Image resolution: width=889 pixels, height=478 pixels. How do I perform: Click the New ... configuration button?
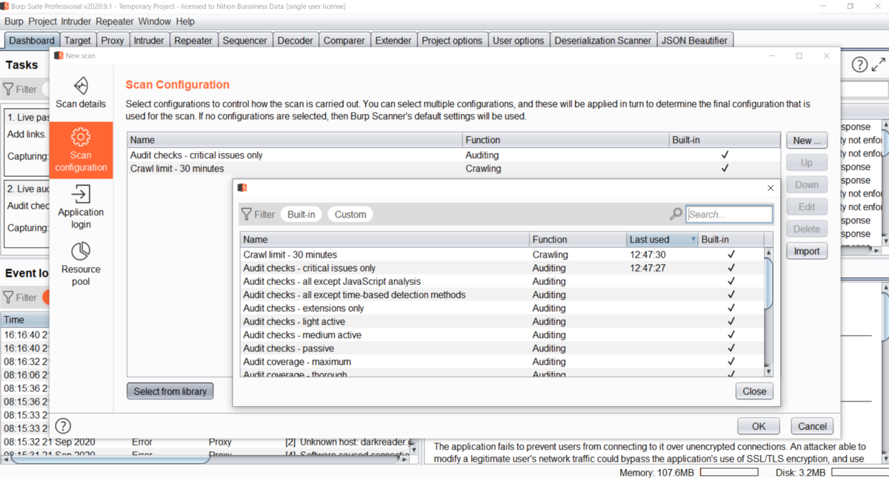pos(807,141)
